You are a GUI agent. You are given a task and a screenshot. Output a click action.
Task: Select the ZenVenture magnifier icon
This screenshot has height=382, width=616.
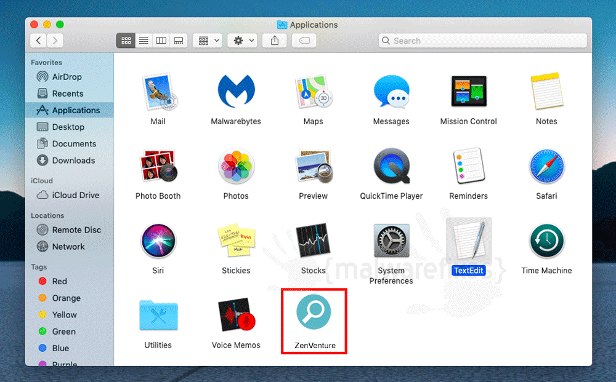314,312
